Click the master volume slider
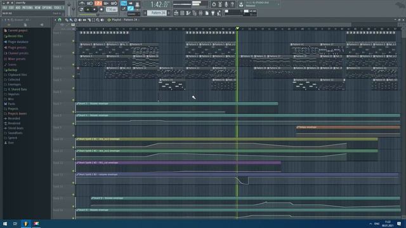This screenshot has width=406, height=228. [x=69, y=8]
